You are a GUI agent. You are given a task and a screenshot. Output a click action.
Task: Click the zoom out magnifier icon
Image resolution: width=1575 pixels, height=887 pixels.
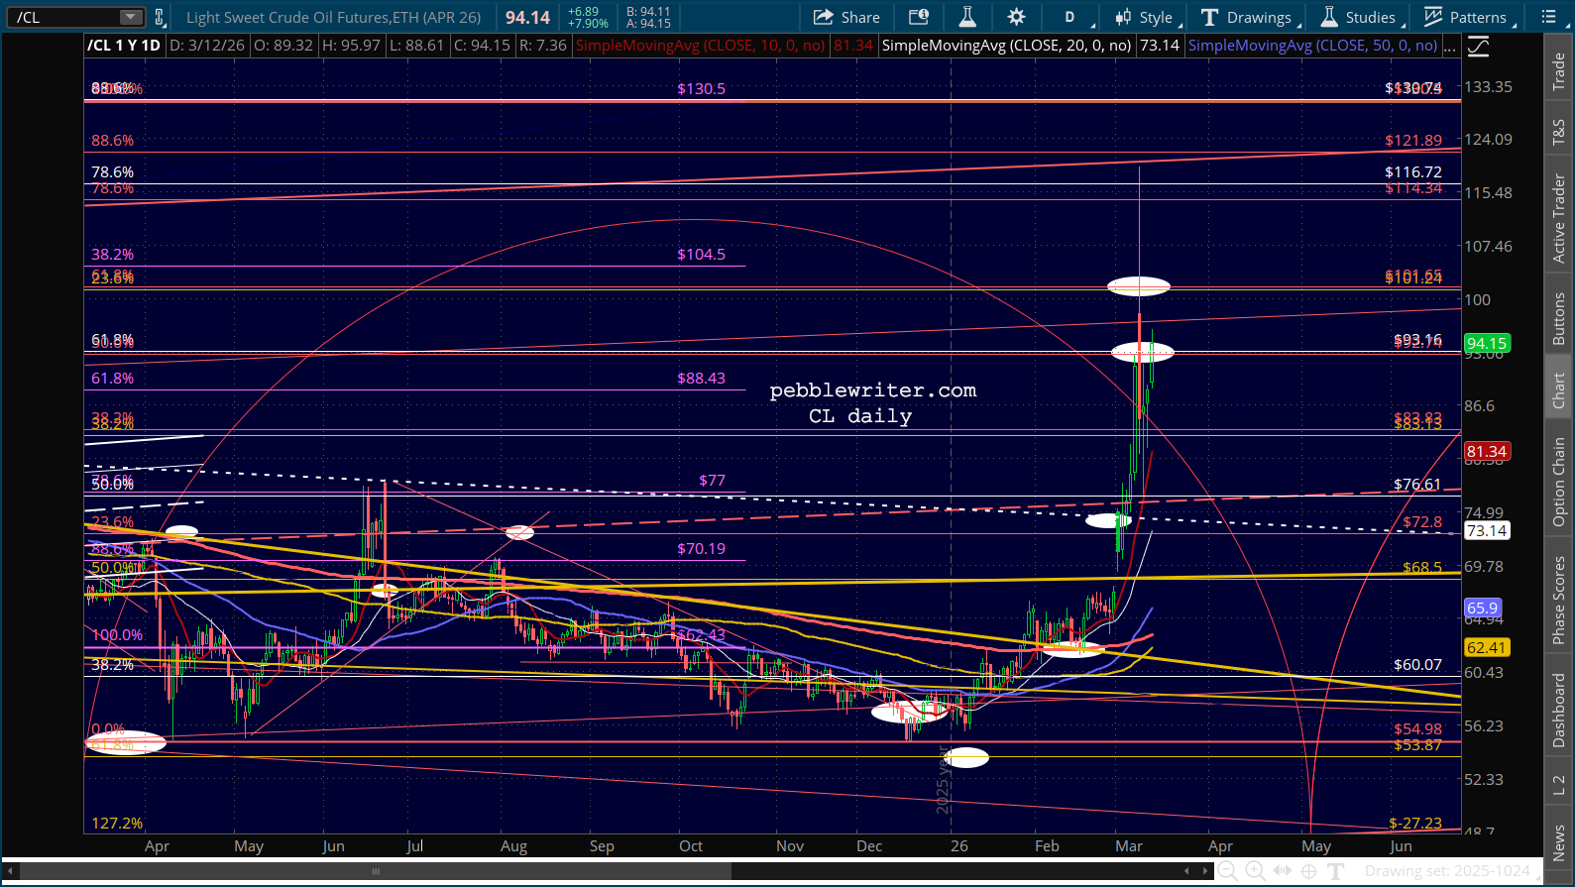point(1227,871)
